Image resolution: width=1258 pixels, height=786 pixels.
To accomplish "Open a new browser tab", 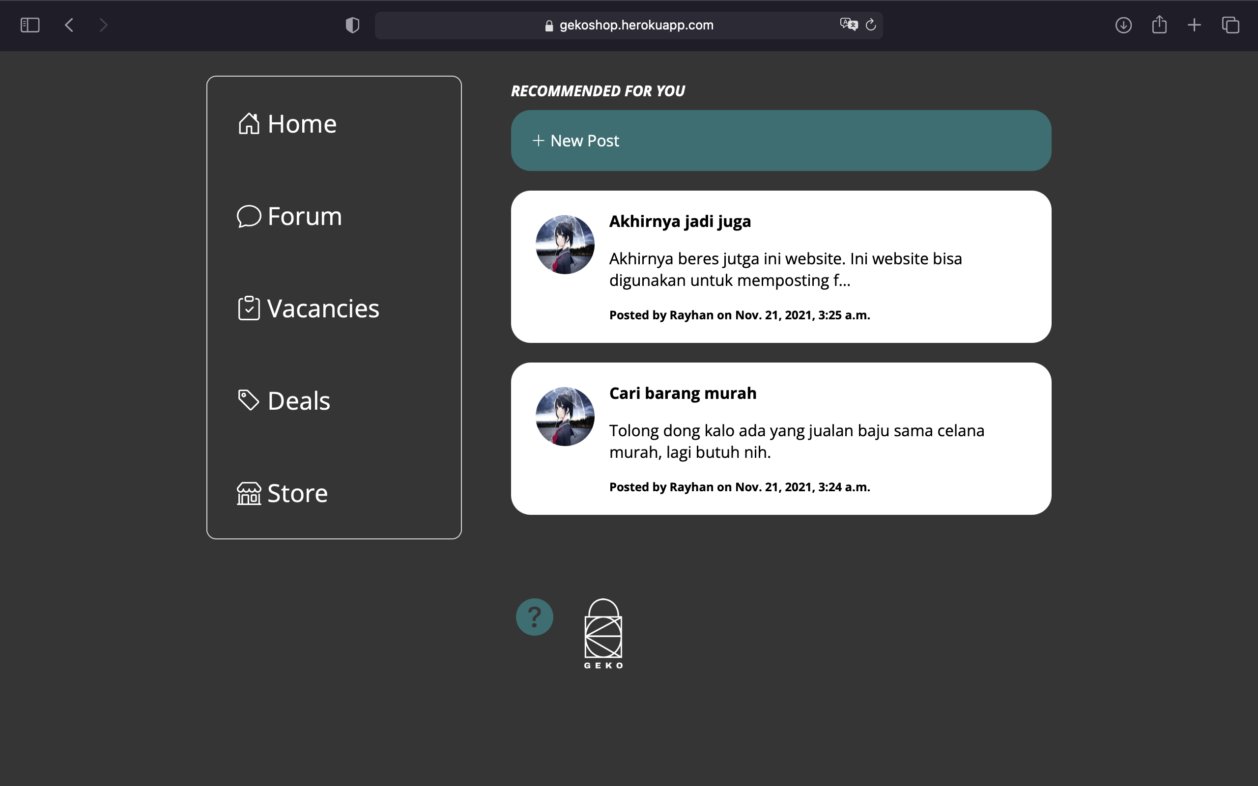I will pos(1194,25).
